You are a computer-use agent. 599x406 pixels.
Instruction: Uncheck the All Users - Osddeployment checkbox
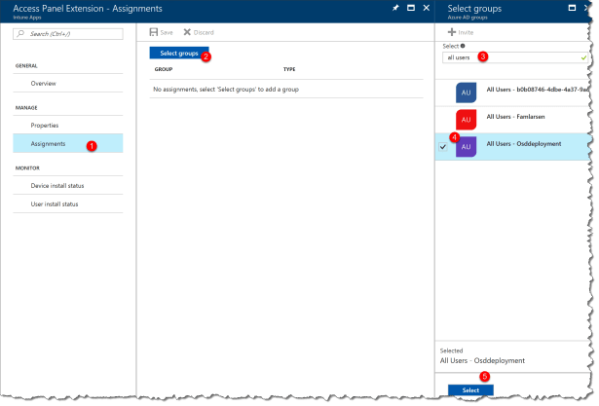click(443, 147)
